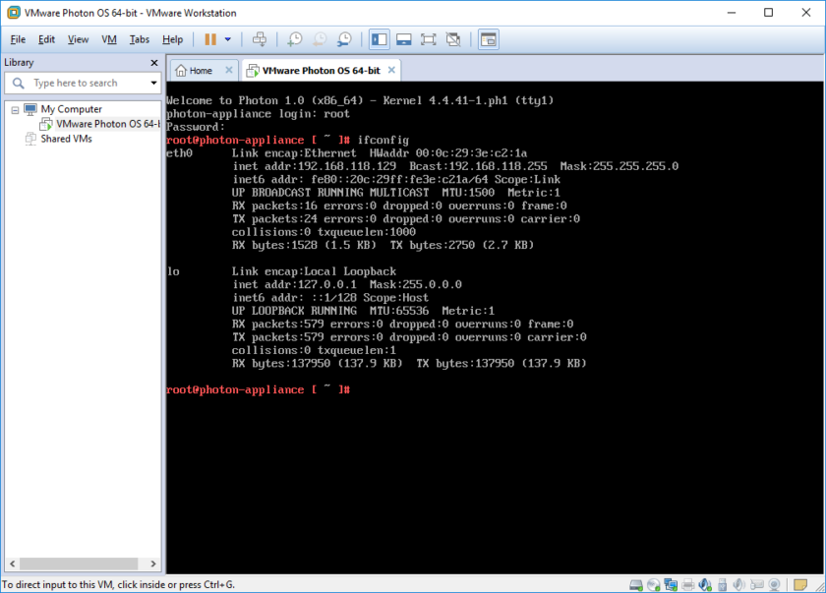Image resolution: width=826 pixels, height=593 pixels.
Task: Switch to the Home tab
Action: (202, 70)
